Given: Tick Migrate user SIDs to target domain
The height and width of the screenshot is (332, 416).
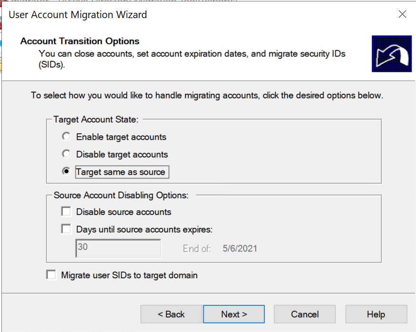Looking at the screenshot, I should [x=51, y=275].
